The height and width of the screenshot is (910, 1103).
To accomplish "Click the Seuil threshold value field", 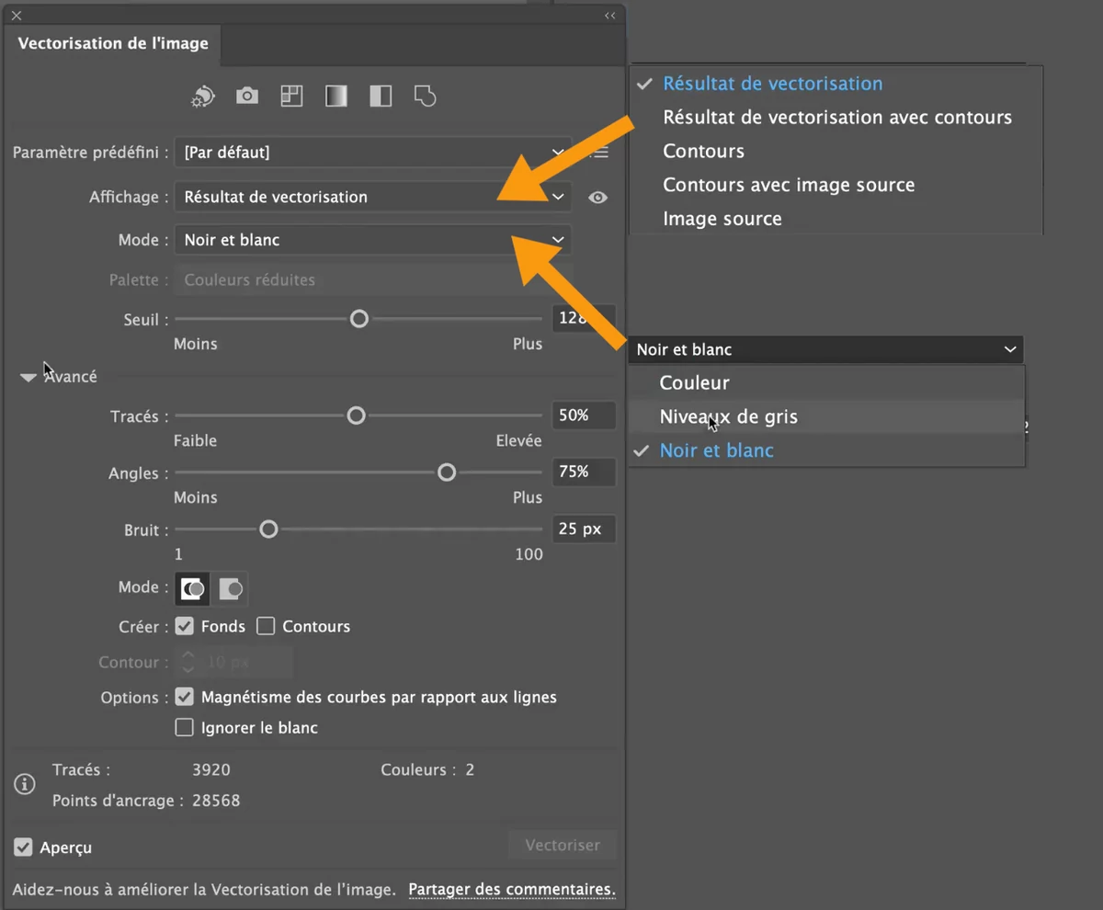I will (584, 318).
